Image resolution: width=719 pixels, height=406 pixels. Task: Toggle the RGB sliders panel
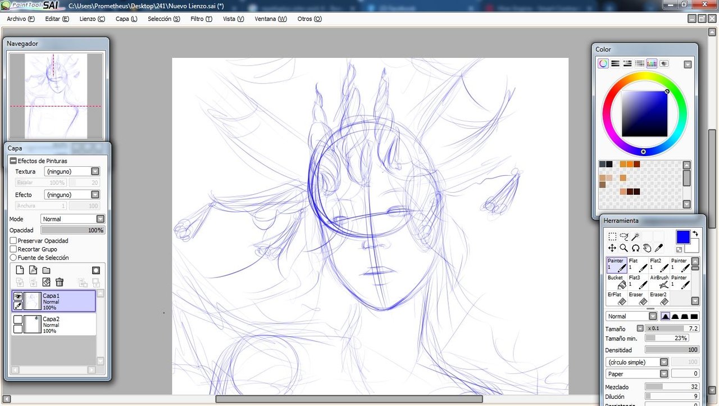pos(615,63)
